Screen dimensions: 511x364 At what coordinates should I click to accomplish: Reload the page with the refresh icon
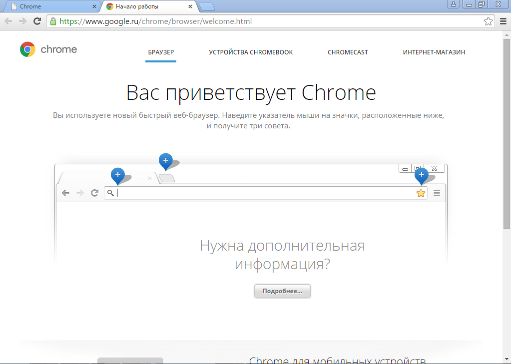click(37, 21)
